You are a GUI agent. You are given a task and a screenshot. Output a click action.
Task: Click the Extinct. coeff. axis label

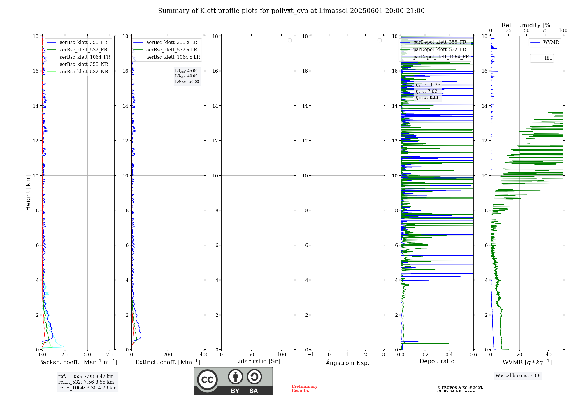click(x=168, y=362)
